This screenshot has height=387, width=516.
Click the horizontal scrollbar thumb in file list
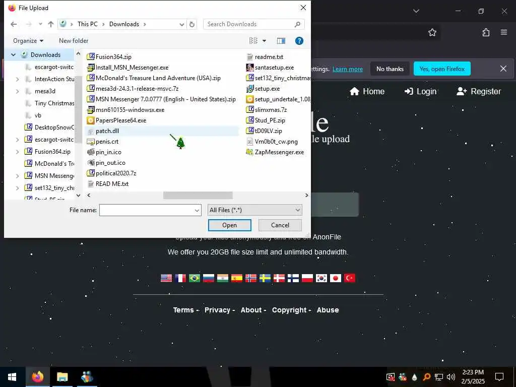tap(198, 195)
